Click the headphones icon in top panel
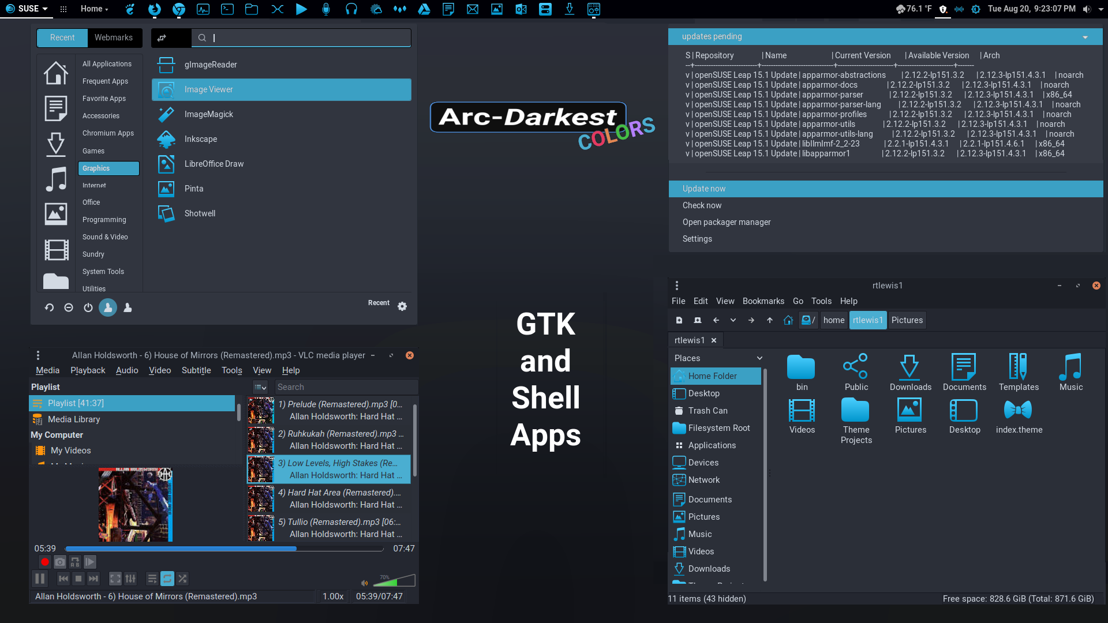 tap(351, 9)
